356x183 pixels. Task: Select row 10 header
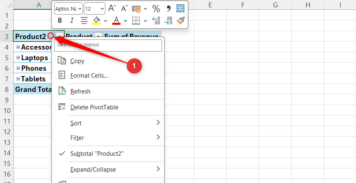coord(6,111)
